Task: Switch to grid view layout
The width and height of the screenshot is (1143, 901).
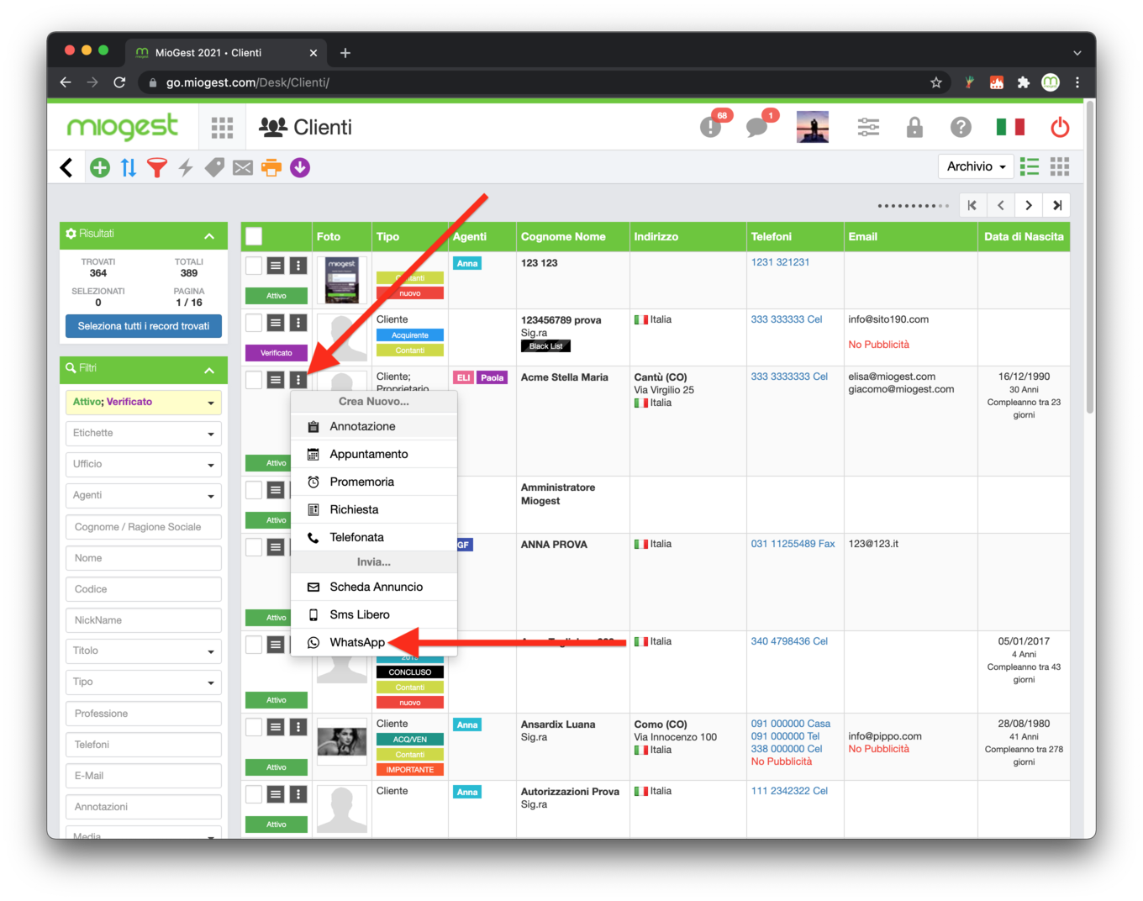Action: coord(1060,166)
